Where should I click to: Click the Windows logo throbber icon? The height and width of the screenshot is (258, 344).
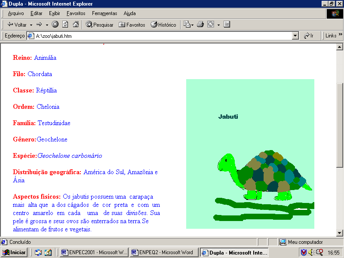click(335, 14)
